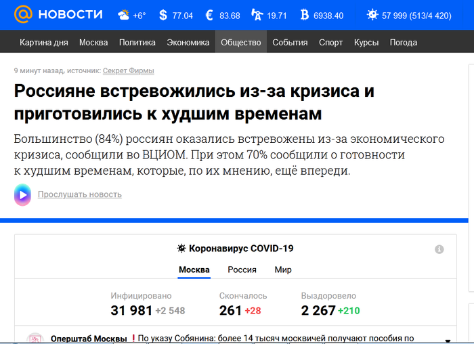474x344 pixels.
Task: Expand the Оперштаб Москвы news dropdown arrow
Action: pos(448,341)
